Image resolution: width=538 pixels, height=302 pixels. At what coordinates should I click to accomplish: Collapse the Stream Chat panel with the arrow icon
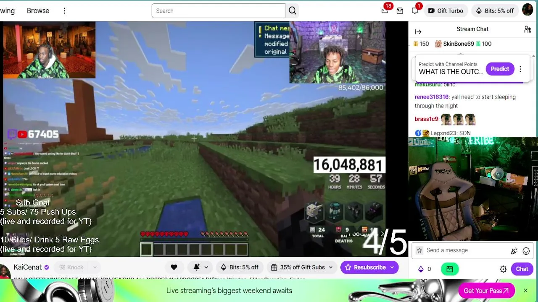418,31
